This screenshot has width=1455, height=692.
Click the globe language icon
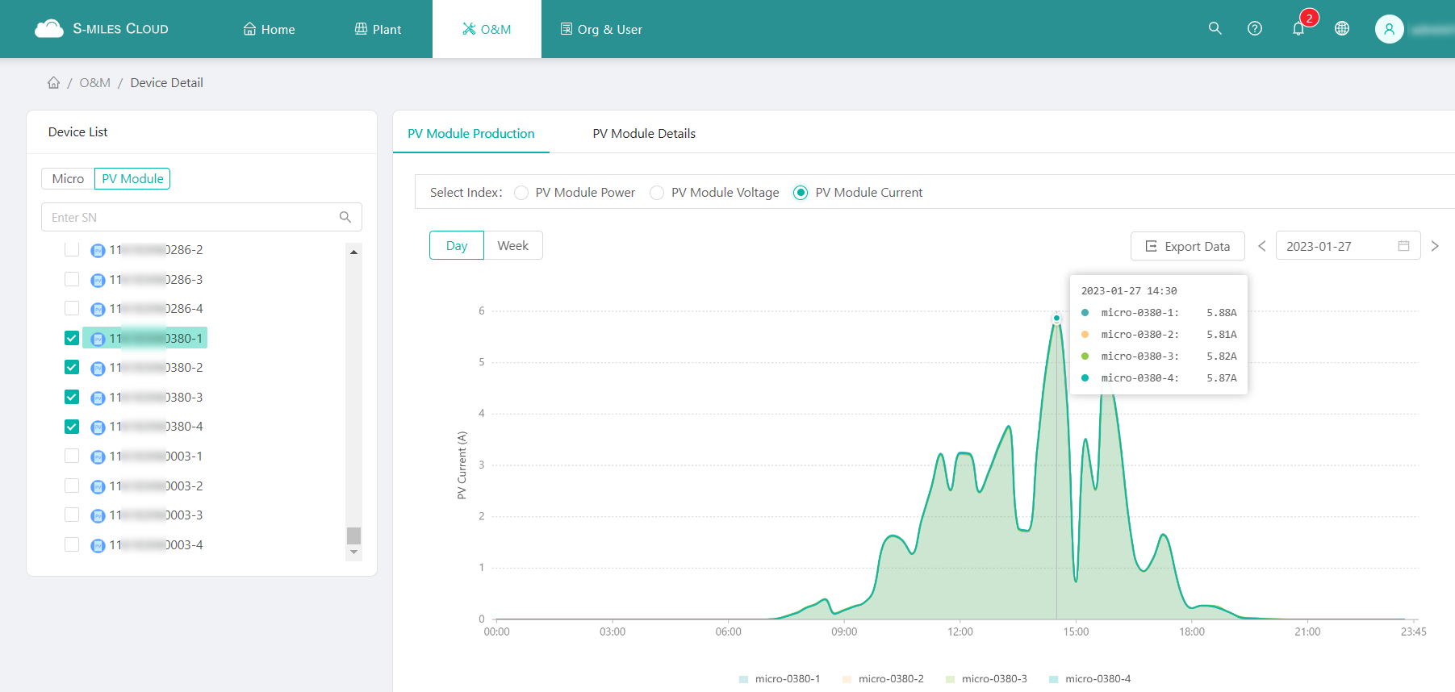coord(1341,28)
